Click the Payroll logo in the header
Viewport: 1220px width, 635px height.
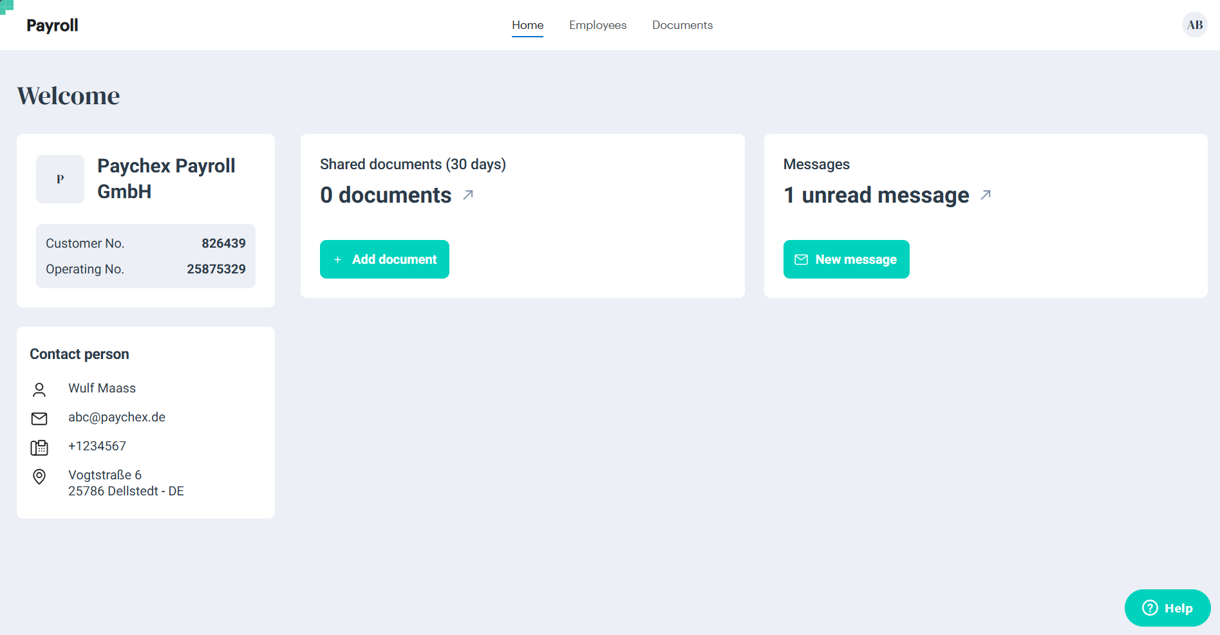pyautogui.click(x=52, y=25)
